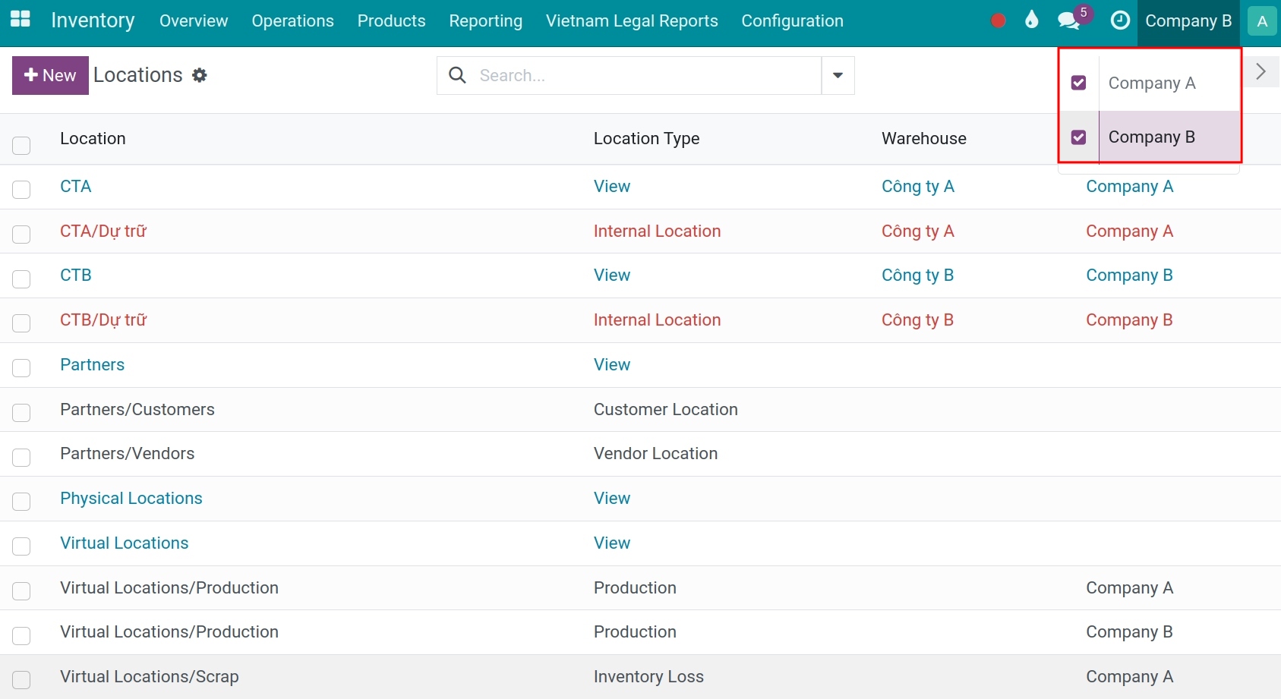Select the CTA row checkbox
This screenshot has width=1281, height=699.
click(21, 189)
